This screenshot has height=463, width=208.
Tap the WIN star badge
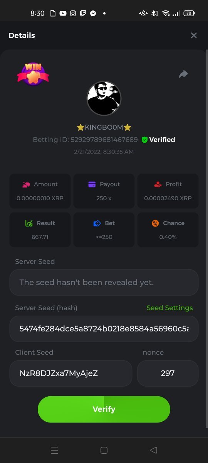(33, 74)
